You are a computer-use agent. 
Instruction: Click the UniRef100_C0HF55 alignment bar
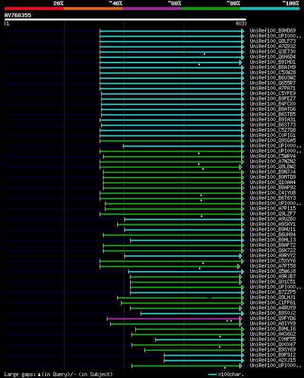click(x=199, y=339)
